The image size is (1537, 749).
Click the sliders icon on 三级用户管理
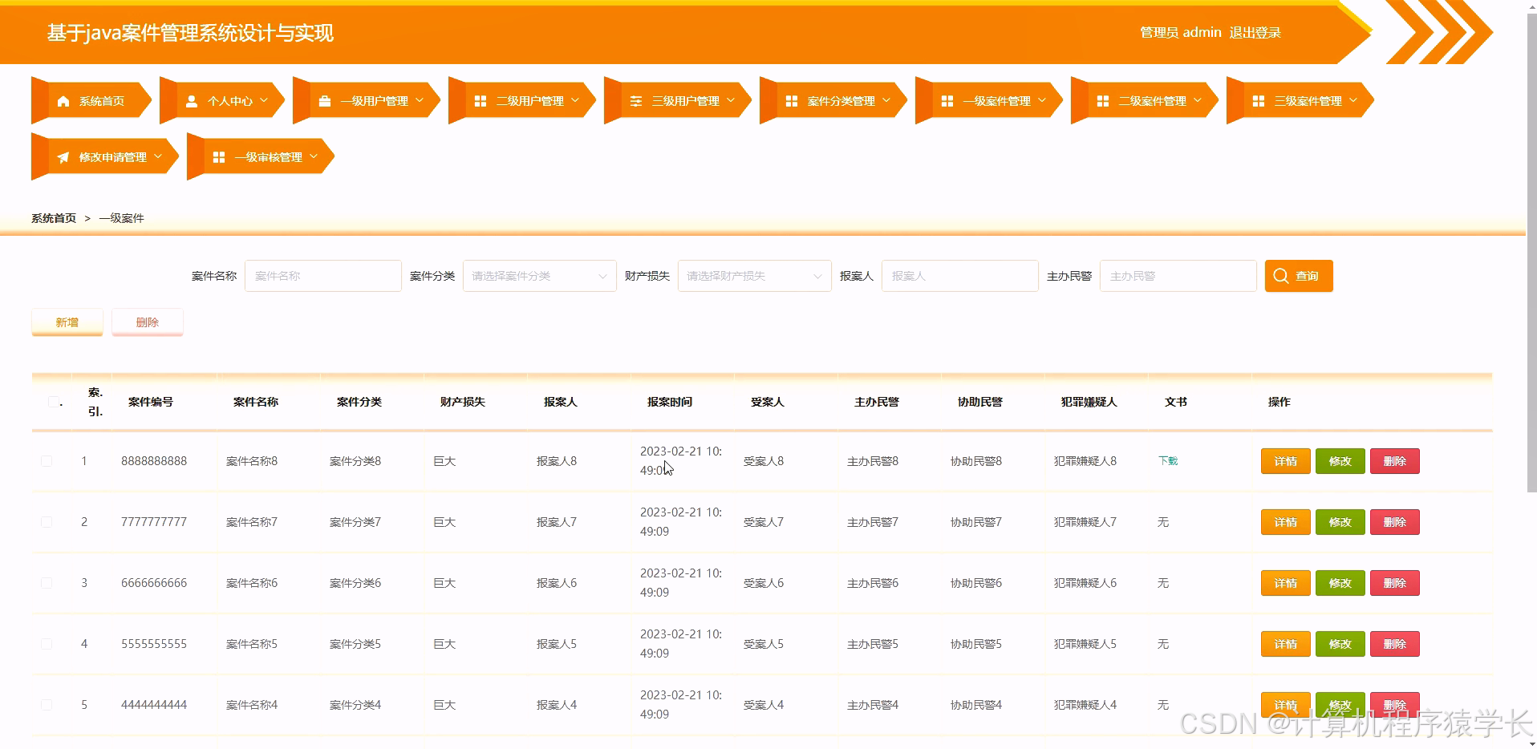coord(636,100)
